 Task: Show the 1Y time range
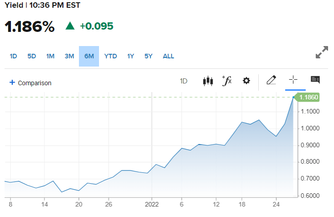[130, 57]
